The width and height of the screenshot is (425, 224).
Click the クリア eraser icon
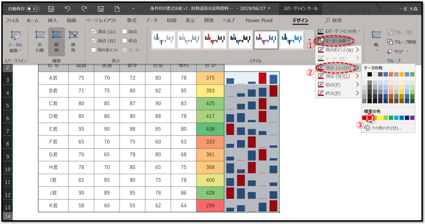click(x=390, y=52)
